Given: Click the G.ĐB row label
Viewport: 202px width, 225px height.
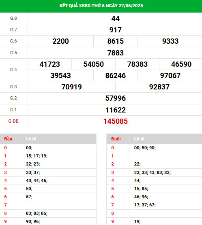Looking at the screenshot, I should [x=13, y=121].
